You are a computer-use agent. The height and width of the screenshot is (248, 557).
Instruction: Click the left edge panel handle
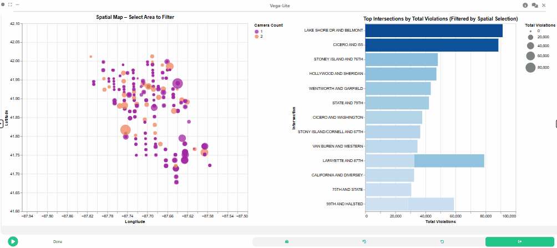[x=1, y=123]
